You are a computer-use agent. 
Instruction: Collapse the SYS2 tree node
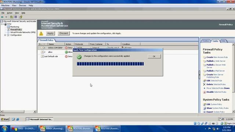point(2,24)
